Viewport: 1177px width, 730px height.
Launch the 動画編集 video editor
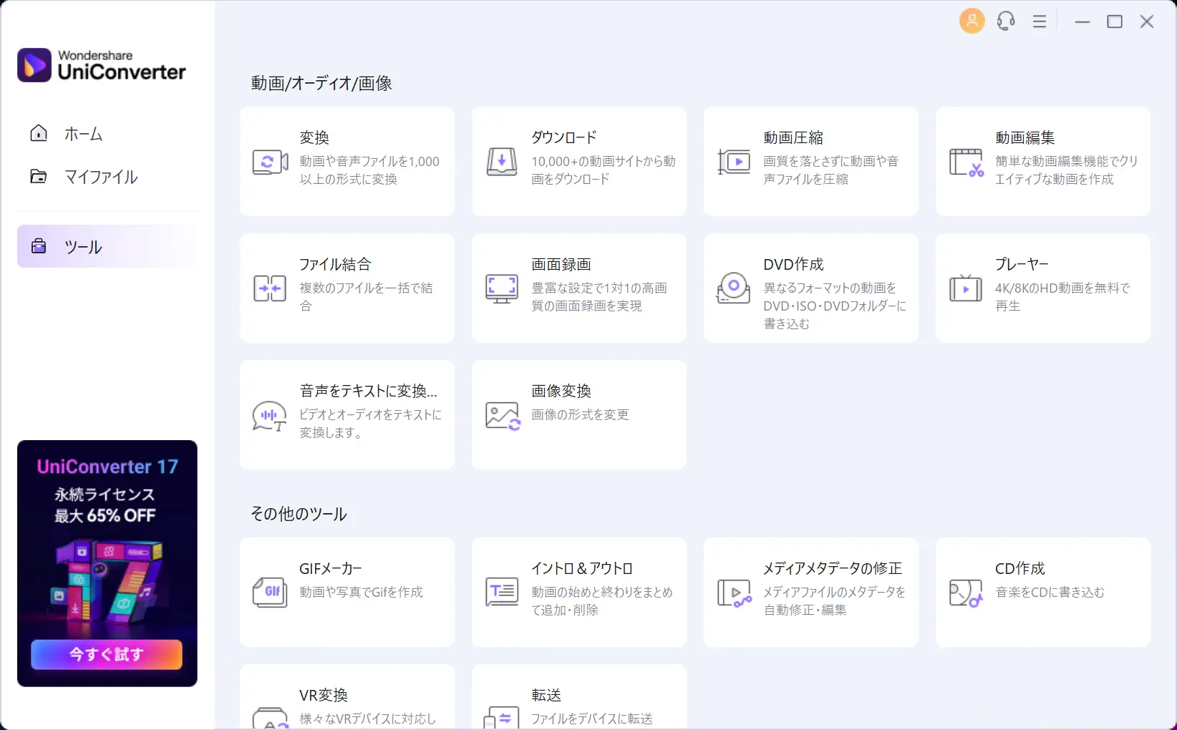point(1042,160)
